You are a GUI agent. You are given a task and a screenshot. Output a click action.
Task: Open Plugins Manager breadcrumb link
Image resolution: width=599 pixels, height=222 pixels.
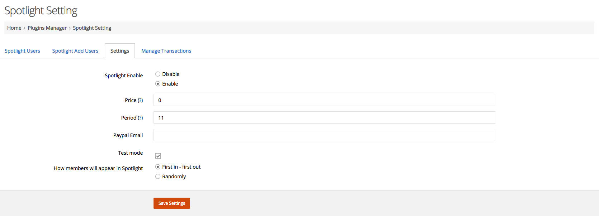coord(47,28)
